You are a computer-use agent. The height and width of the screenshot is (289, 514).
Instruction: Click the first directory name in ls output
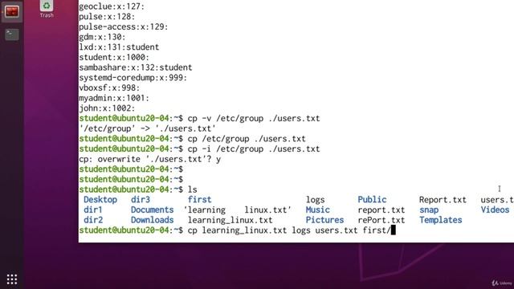(200, 200)
